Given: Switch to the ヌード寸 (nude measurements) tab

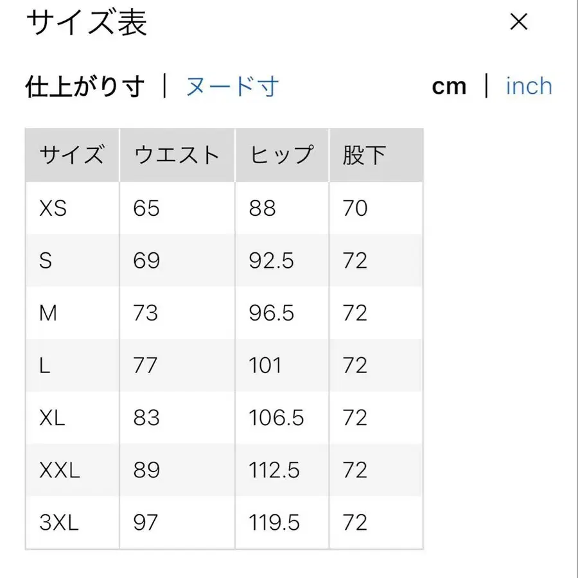Looking at the screenshot, I should tap(230, 86).
